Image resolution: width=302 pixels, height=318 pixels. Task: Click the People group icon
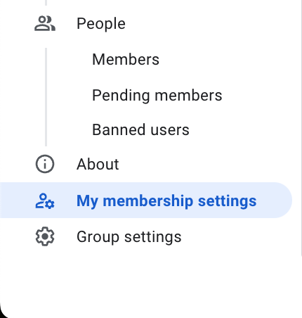(x=45, y=23)
